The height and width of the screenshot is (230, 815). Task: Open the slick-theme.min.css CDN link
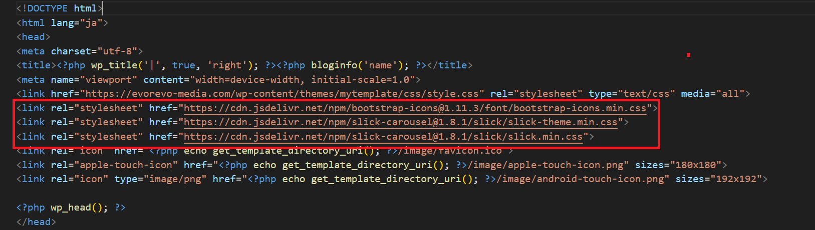(x=401, y=122)
